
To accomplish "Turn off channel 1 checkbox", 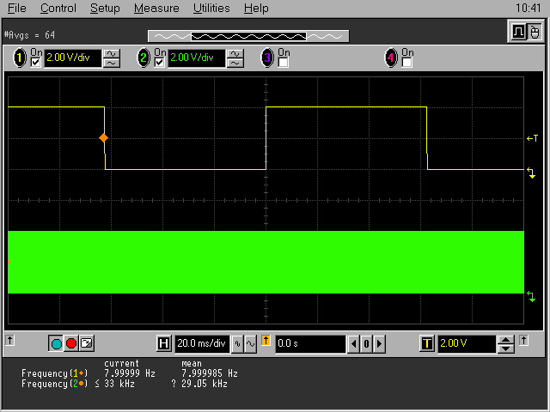I will click(x=35, y=63).
